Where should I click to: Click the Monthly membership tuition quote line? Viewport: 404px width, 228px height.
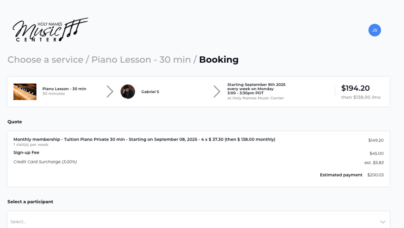144,139
